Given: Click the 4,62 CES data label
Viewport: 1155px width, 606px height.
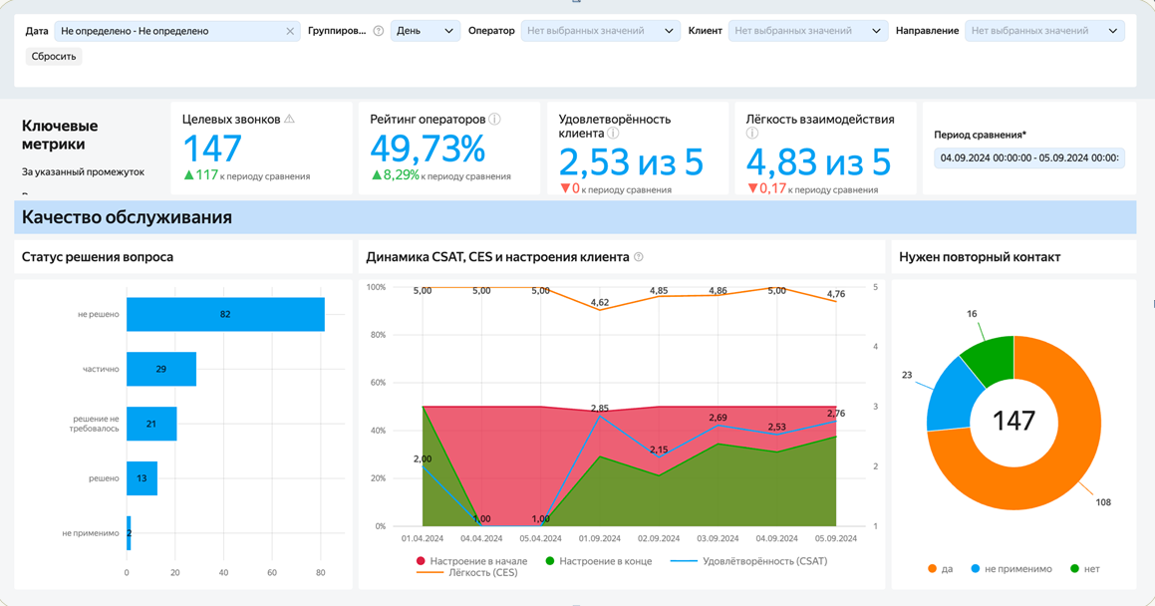Looking at the screenshot, I should [600, 303].
